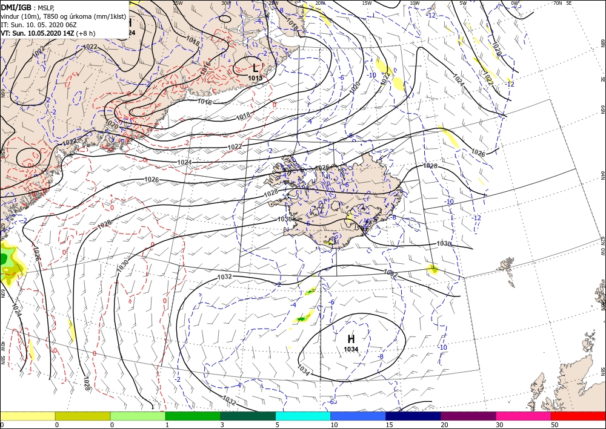Image resolution: width=606 pixels, height=429 pixels.
Task: Click the 15W longitude label at the top
Action: click(x=367, y=3)
